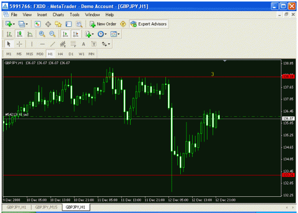Open the arrows objects icon
Screen dimensions: 298x213
click(104, 44)
